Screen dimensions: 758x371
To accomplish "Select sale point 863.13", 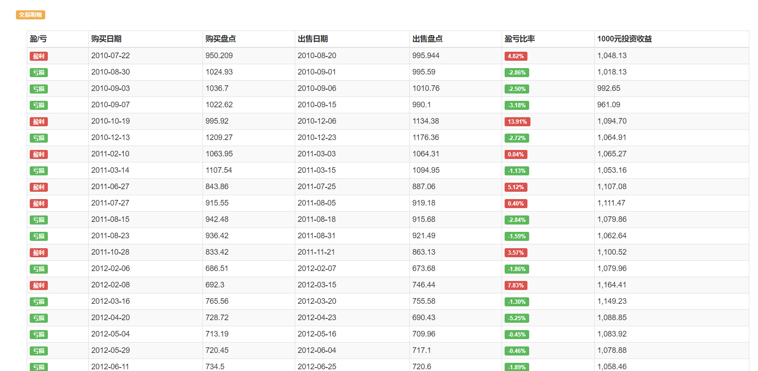I will pos(424,252).
